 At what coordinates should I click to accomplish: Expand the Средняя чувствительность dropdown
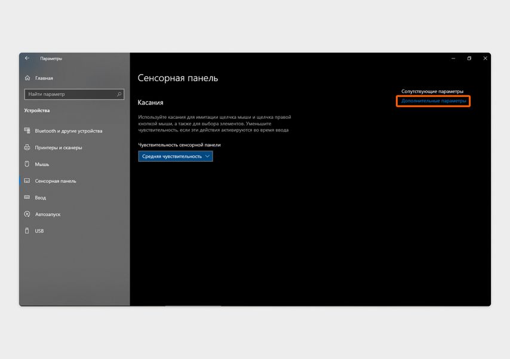click(176, 157)
